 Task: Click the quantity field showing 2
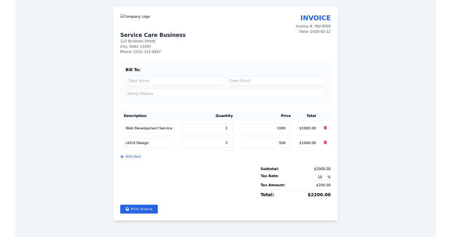tap(207, 143)
